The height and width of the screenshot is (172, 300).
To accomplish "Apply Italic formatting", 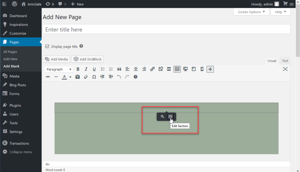I will [x=86, y=69].
